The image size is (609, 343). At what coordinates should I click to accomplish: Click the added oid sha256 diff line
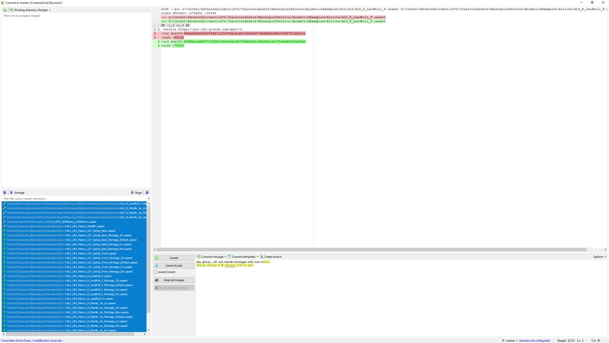[x=233, y=41]
